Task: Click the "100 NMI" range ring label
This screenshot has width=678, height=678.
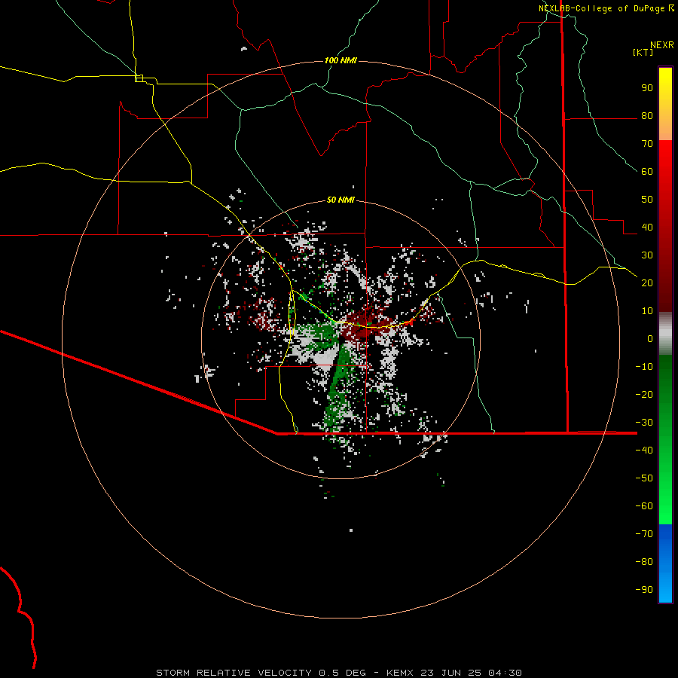Action: pos(341,60)
